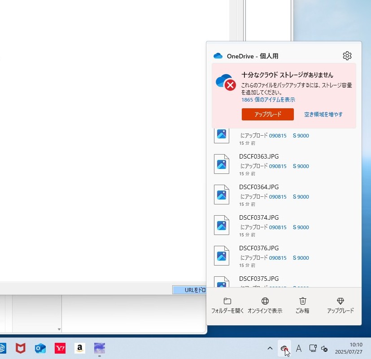Image resolution: width=371 pixels, height=359 pixels.
Task: Show hidden tray icons with the chevron
Action: tap(270, 348)
